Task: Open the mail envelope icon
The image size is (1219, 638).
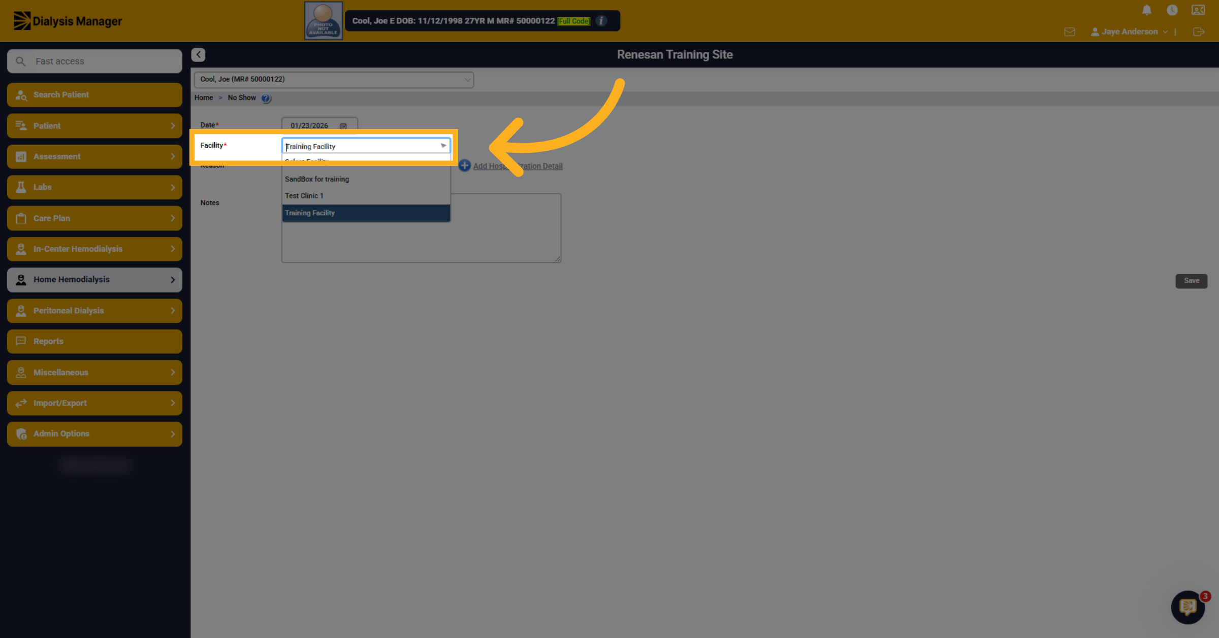Action: pyautogui.click(x=1069, y=32)
